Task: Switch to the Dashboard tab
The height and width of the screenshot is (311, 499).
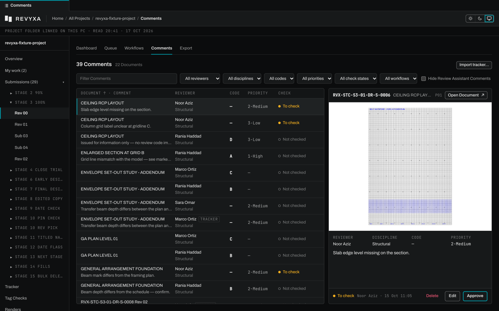Action: pos(87,48)
